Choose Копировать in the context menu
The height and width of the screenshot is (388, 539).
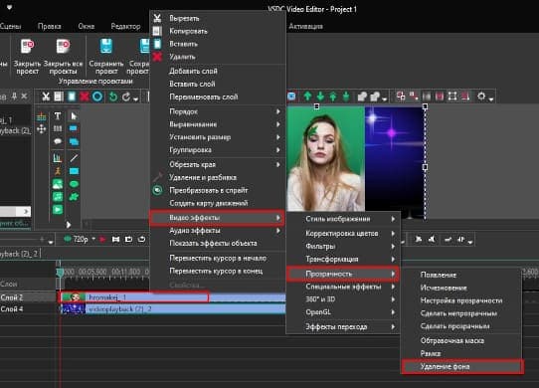pos(218,31)
